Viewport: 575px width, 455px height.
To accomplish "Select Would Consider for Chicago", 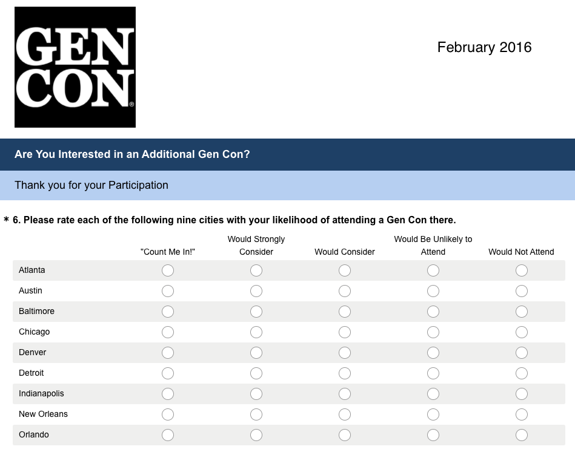I will 344,332.
